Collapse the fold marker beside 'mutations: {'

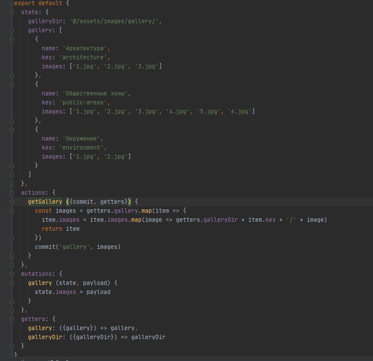(x=12, y=274)
